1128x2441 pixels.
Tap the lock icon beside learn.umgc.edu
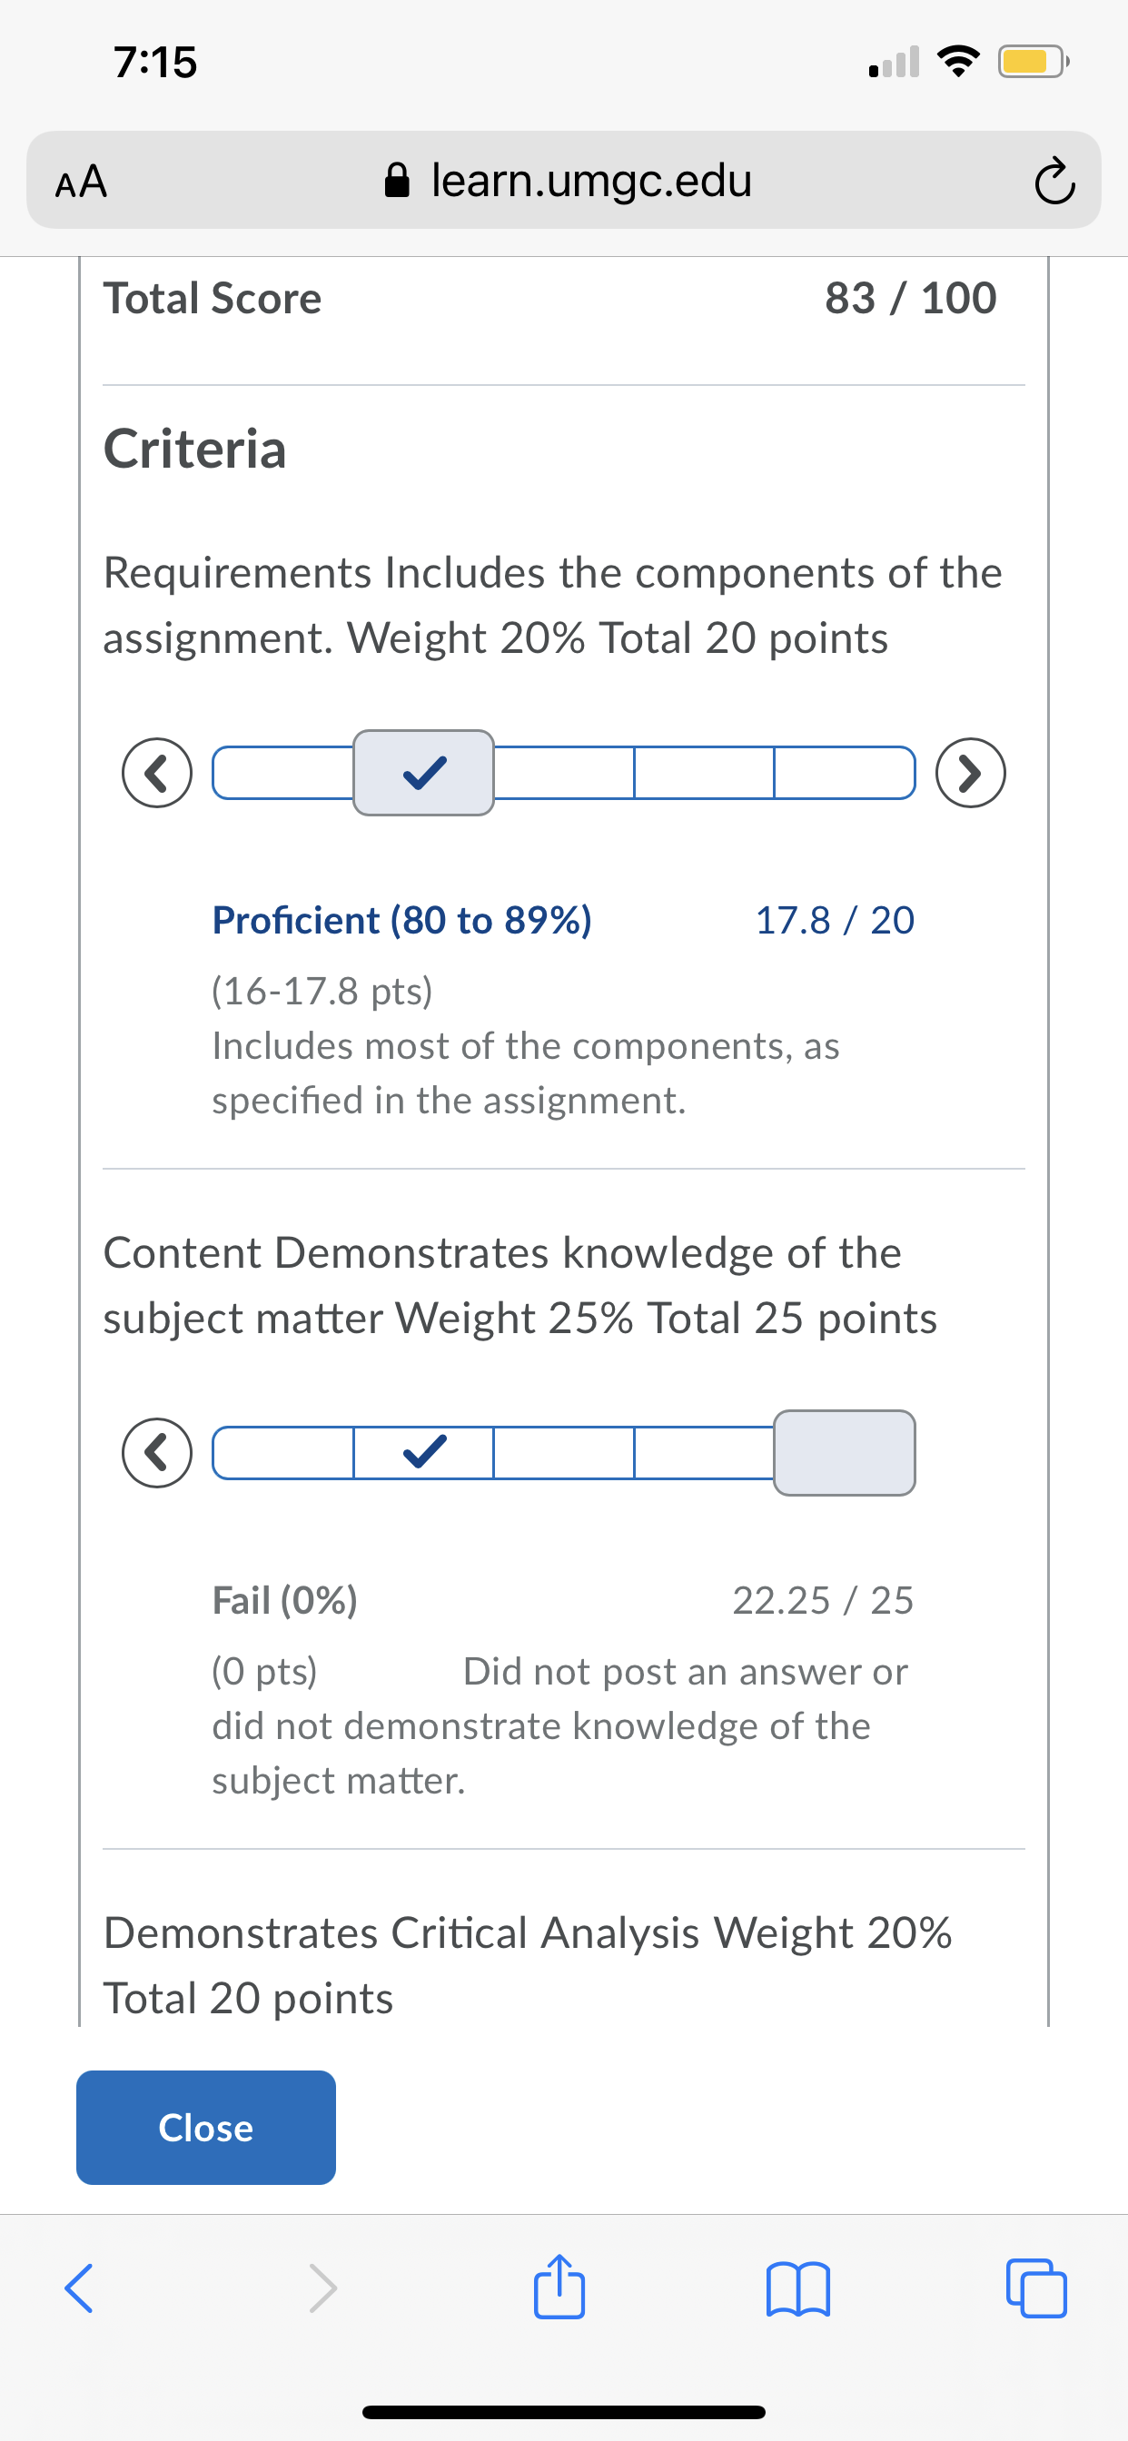pos(397,180)
